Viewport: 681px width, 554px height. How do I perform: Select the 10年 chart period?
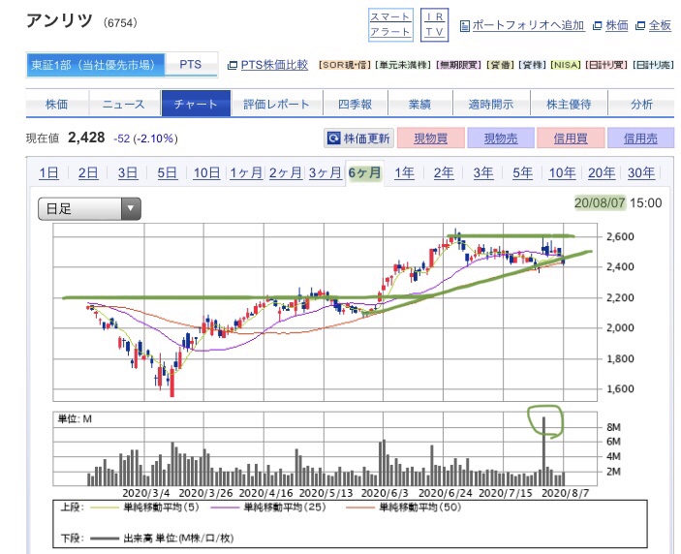click(563, 172)
